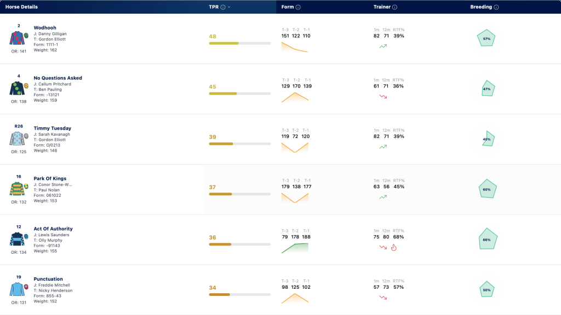Click jockey text 'J: Sarah Kavanagh'
This screenshot has width=561, height=315.
pyautogui.click(x=52, y=135)
